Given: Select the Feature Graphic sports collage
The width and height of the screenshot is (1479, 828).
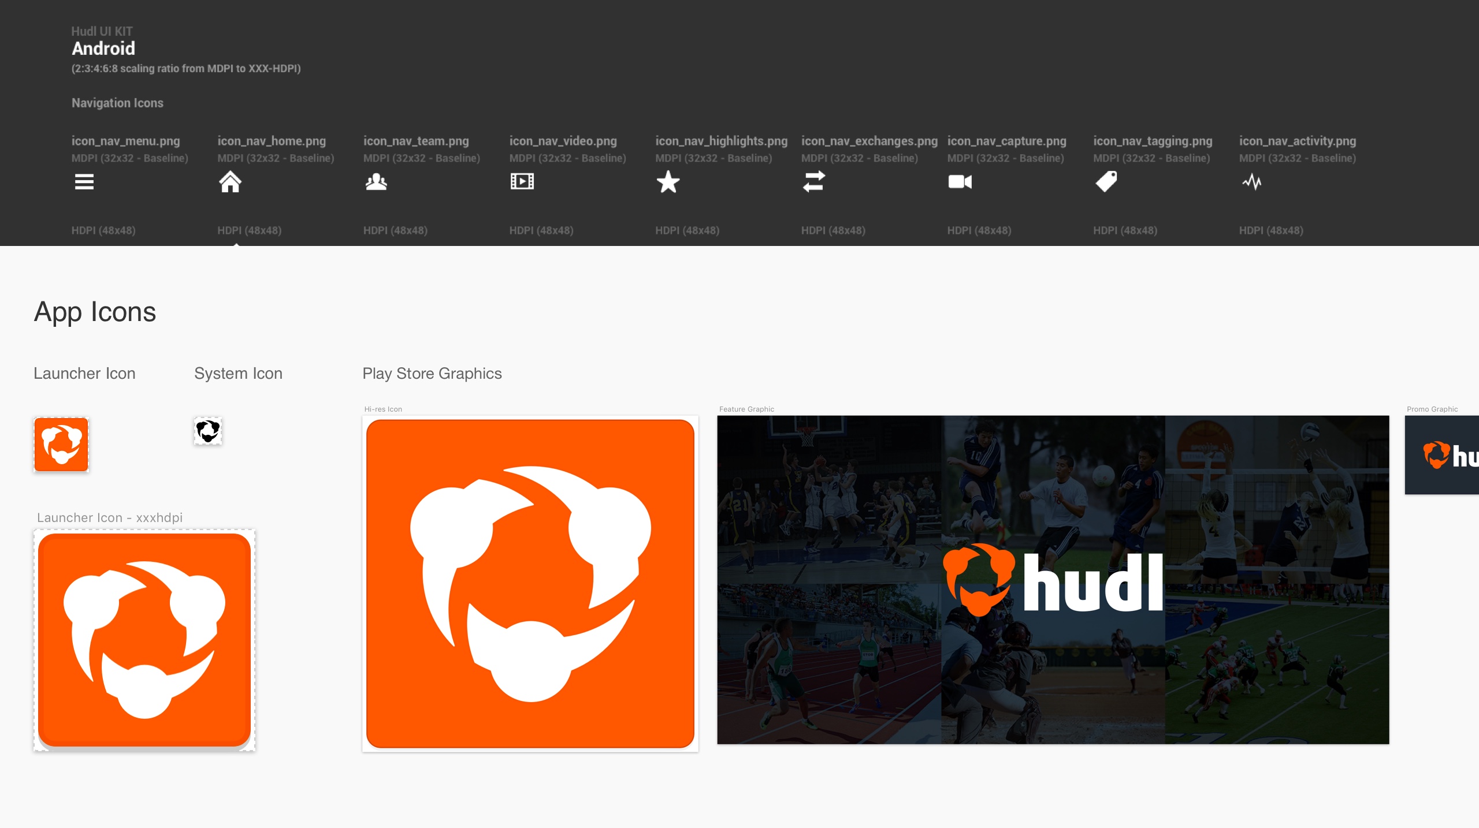Looking at the screenshot, I should pyautogui.click(x=1053, y=580).
